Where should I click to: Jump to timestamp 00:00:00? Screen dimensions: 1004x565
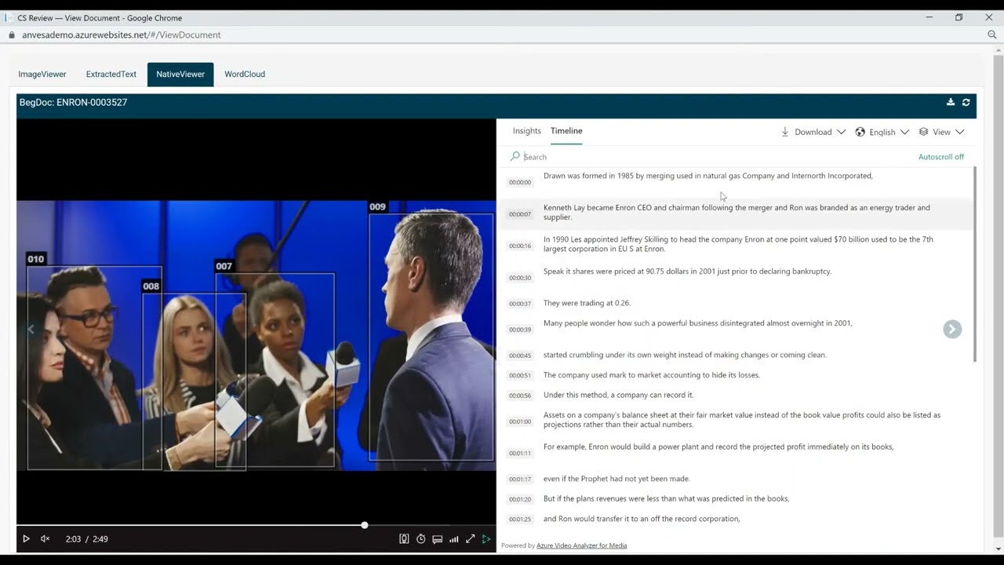tap(520, 182)
